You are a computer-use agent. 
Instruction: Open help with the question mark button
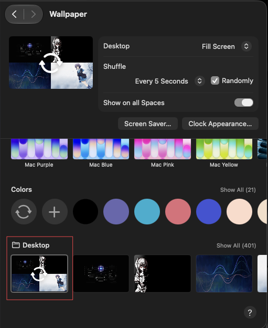pyautogui.click(x=250, y=313)
